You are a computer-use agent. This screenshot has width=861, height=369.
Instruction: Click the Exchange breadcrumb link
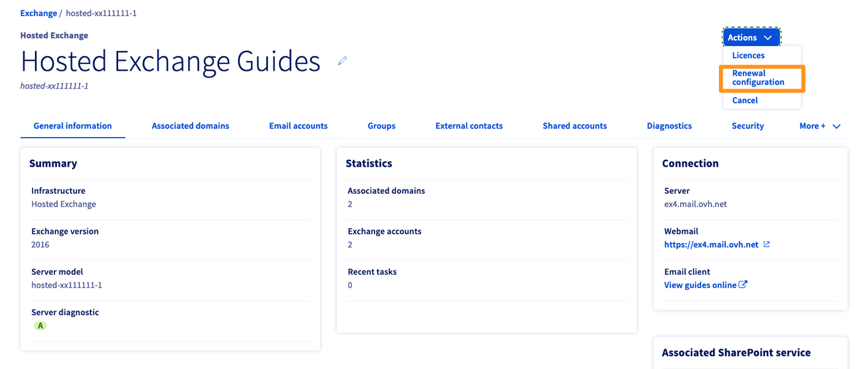point(39,12)
